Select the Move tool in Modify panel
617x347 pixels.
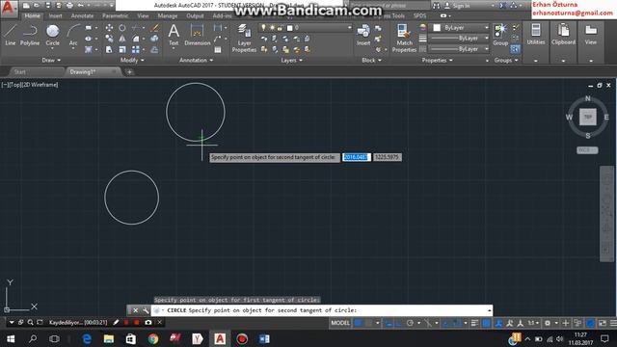(x=109, y=28)
